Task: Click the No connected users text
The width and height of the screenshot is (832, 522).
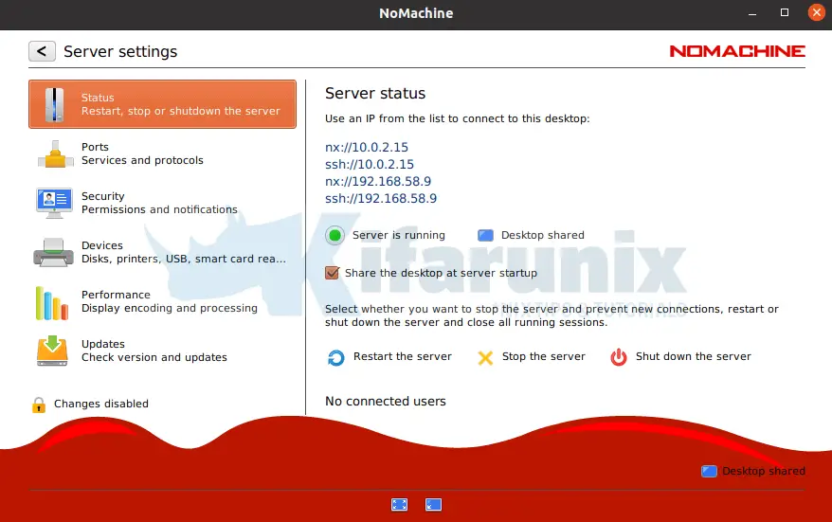Action: [x=386, y=402]
